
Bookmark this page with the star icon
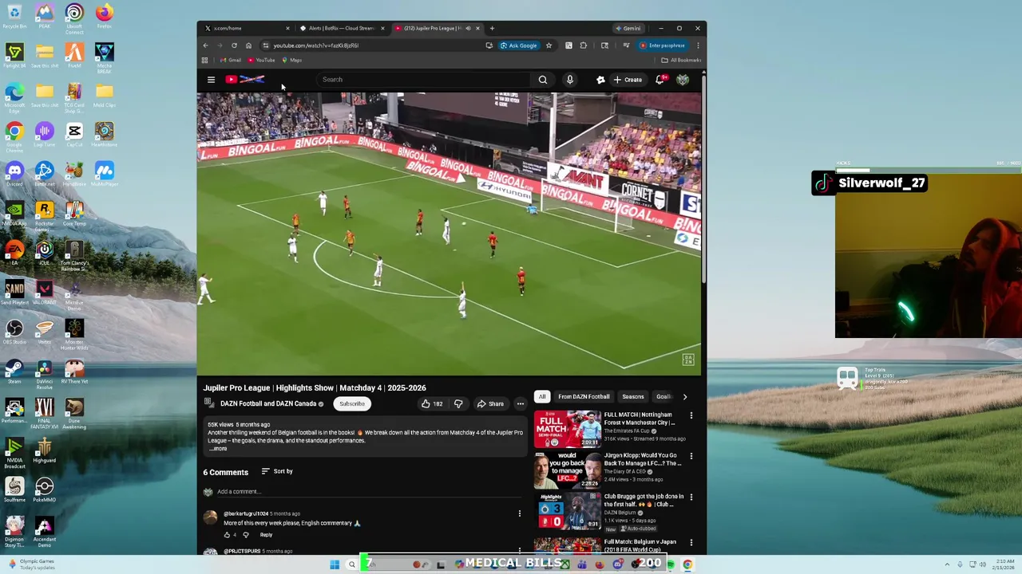tap(549, 45)
